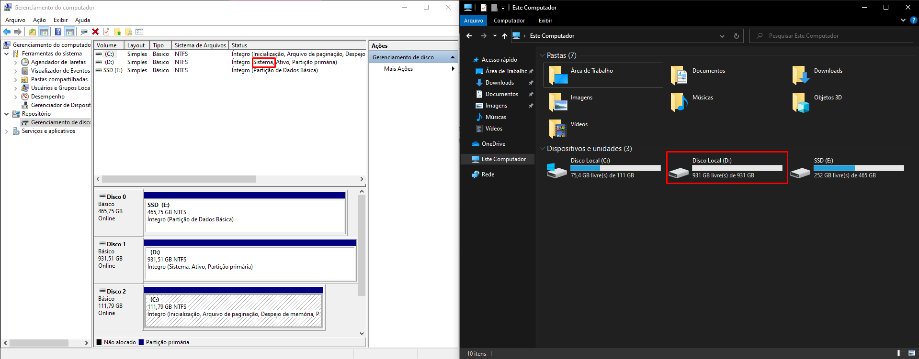This screenshot has height=359, width=919.
Task: Click the Explorer back arrow
Action: tap(469, 36)
